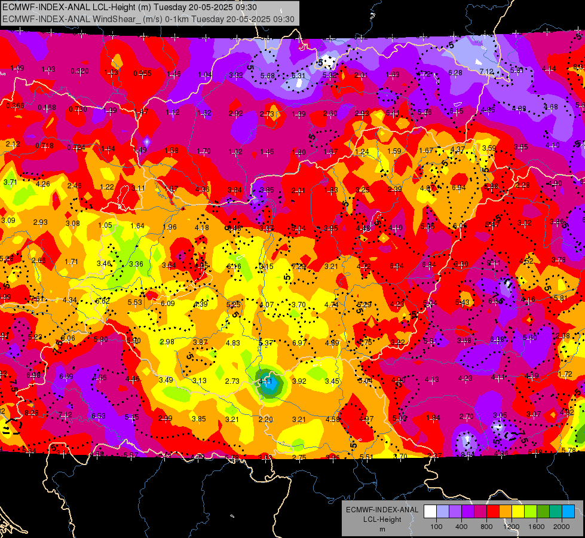Click the teal legend swatch
Screen dimensions: 585x538
556,512
